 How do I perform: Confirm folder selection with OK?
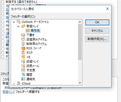click(97, 22)
